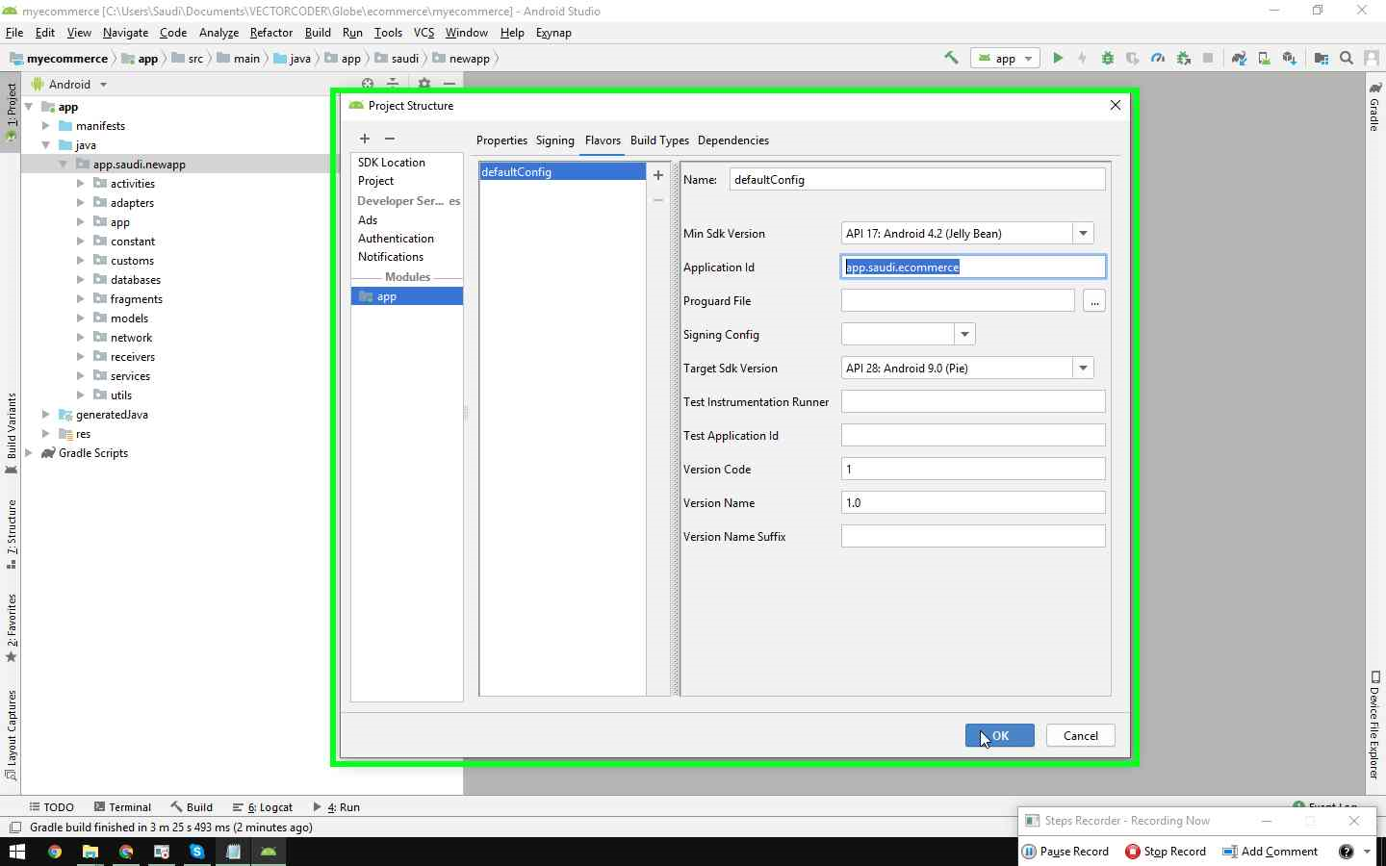Attach debugger to Android process icon
The width and height of the screenshot is (1386, 866).
tap(1184, 58)
